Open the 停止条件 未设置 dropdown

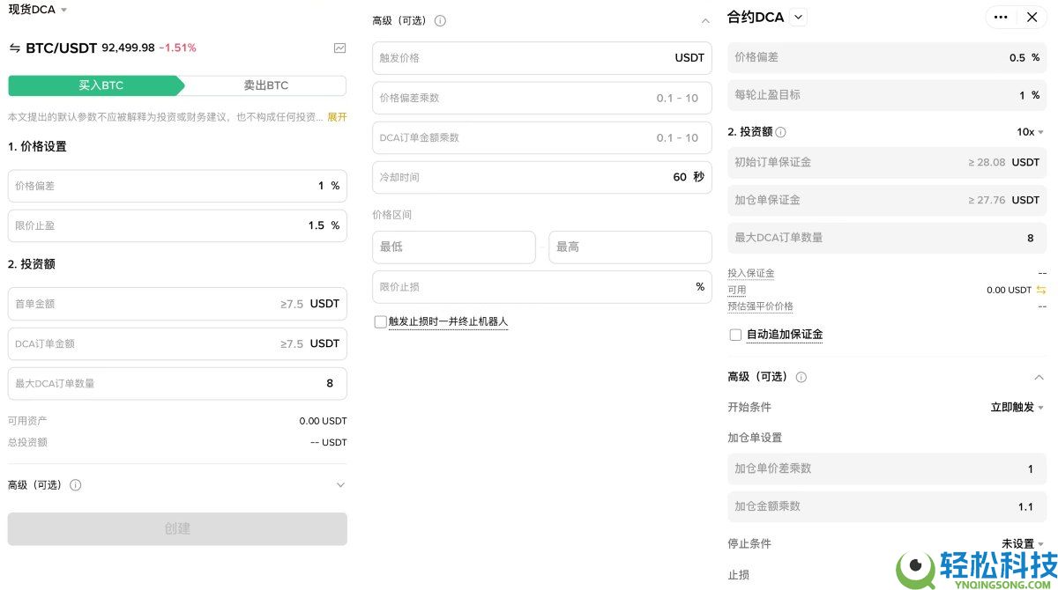point(1016,543)
